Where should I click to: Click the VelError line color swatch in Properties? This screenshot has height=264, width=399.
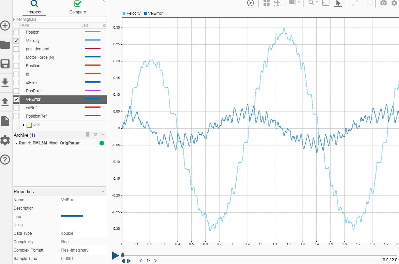[72, 216]
